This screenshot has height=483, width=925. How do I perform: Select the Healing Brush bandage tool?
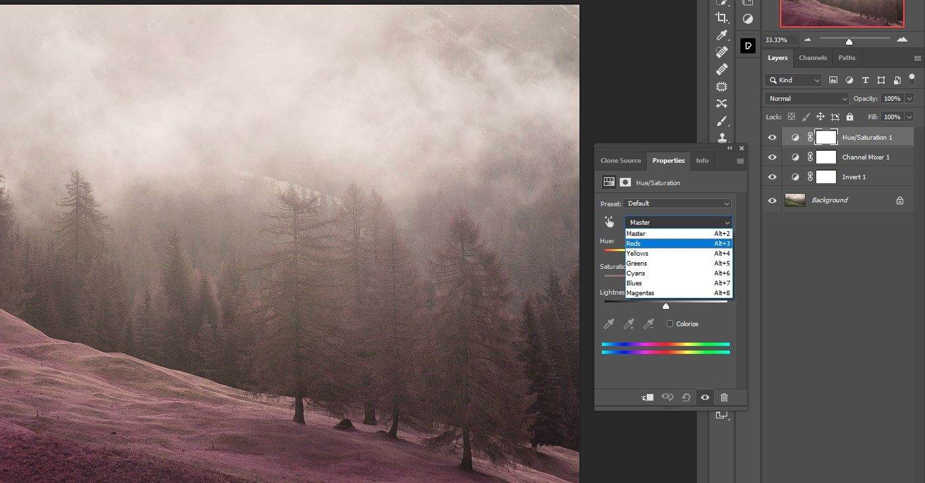(722, 69)
